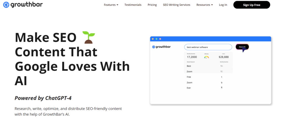Go to the Pricing page
Screen dimensions: 282x120
(x=152, y=5)
